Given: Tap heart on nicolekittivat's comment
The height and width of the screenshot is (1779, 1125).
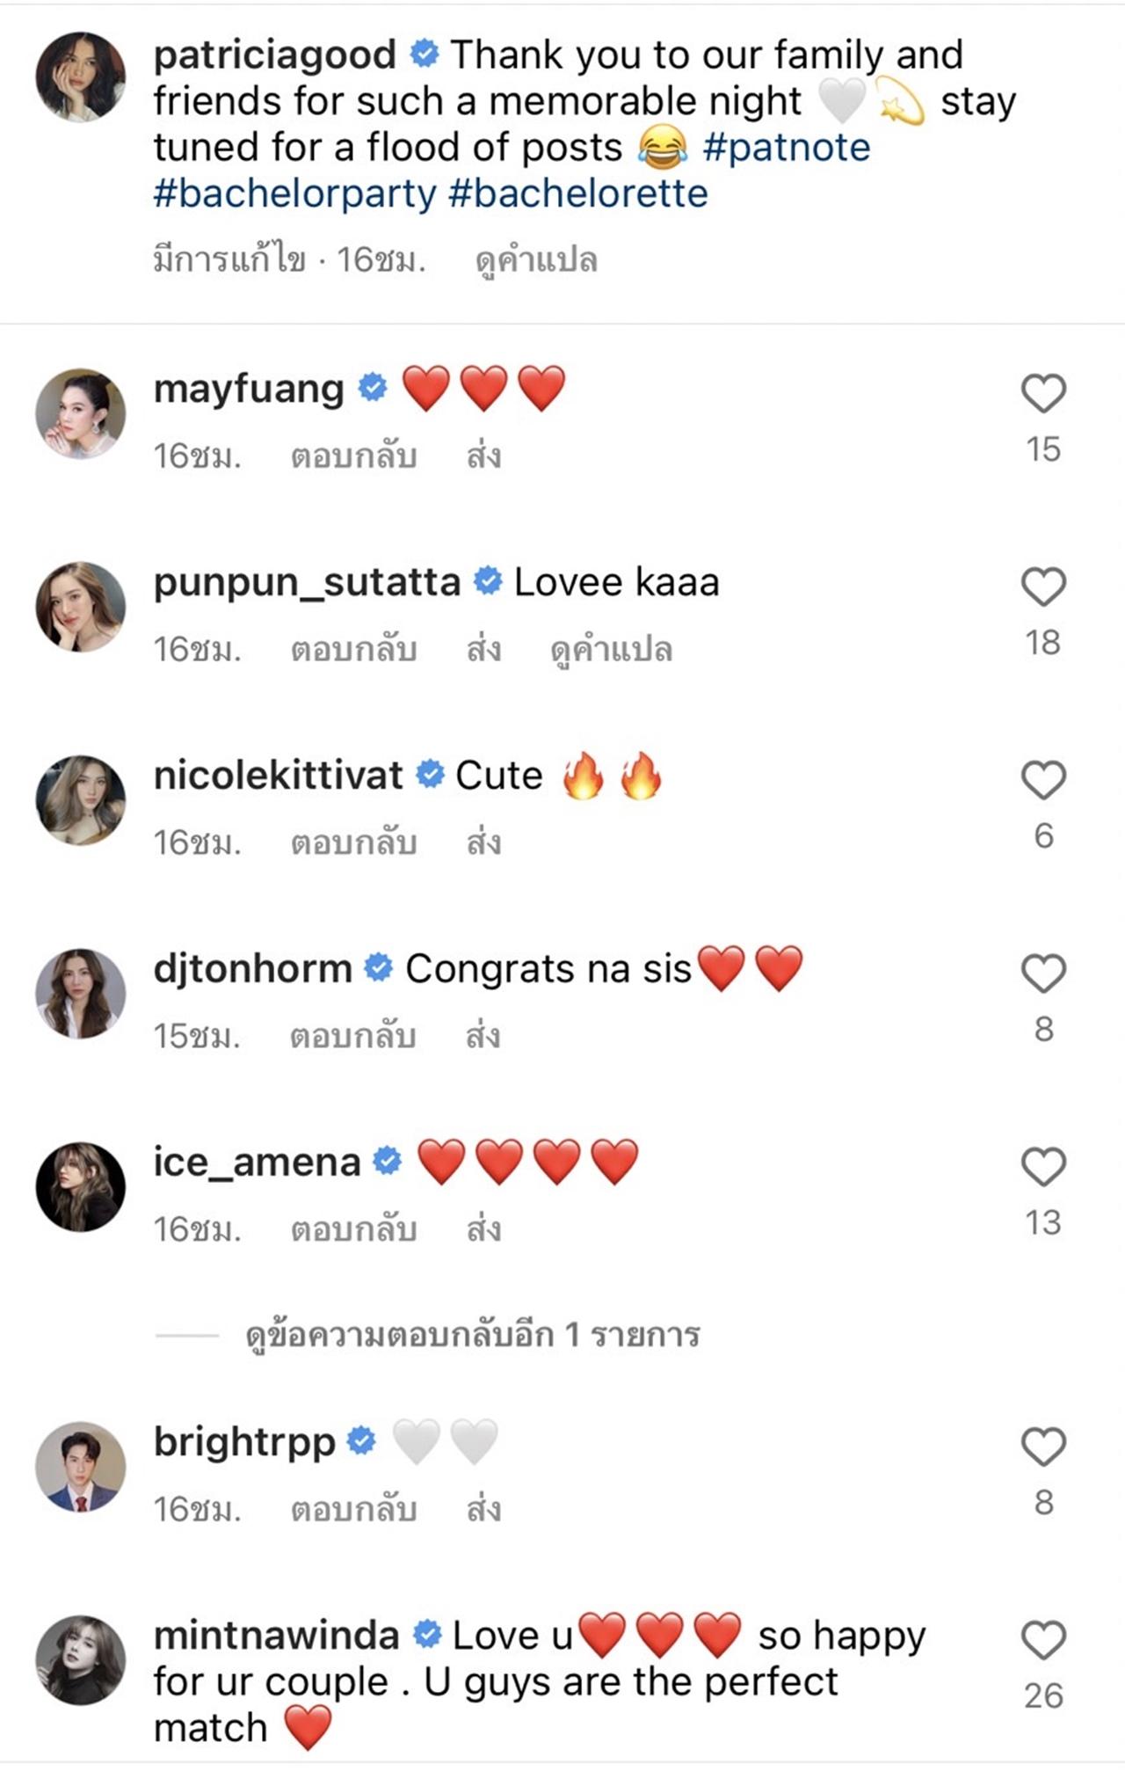Looking at the screenshot, I should (1043, 780).
